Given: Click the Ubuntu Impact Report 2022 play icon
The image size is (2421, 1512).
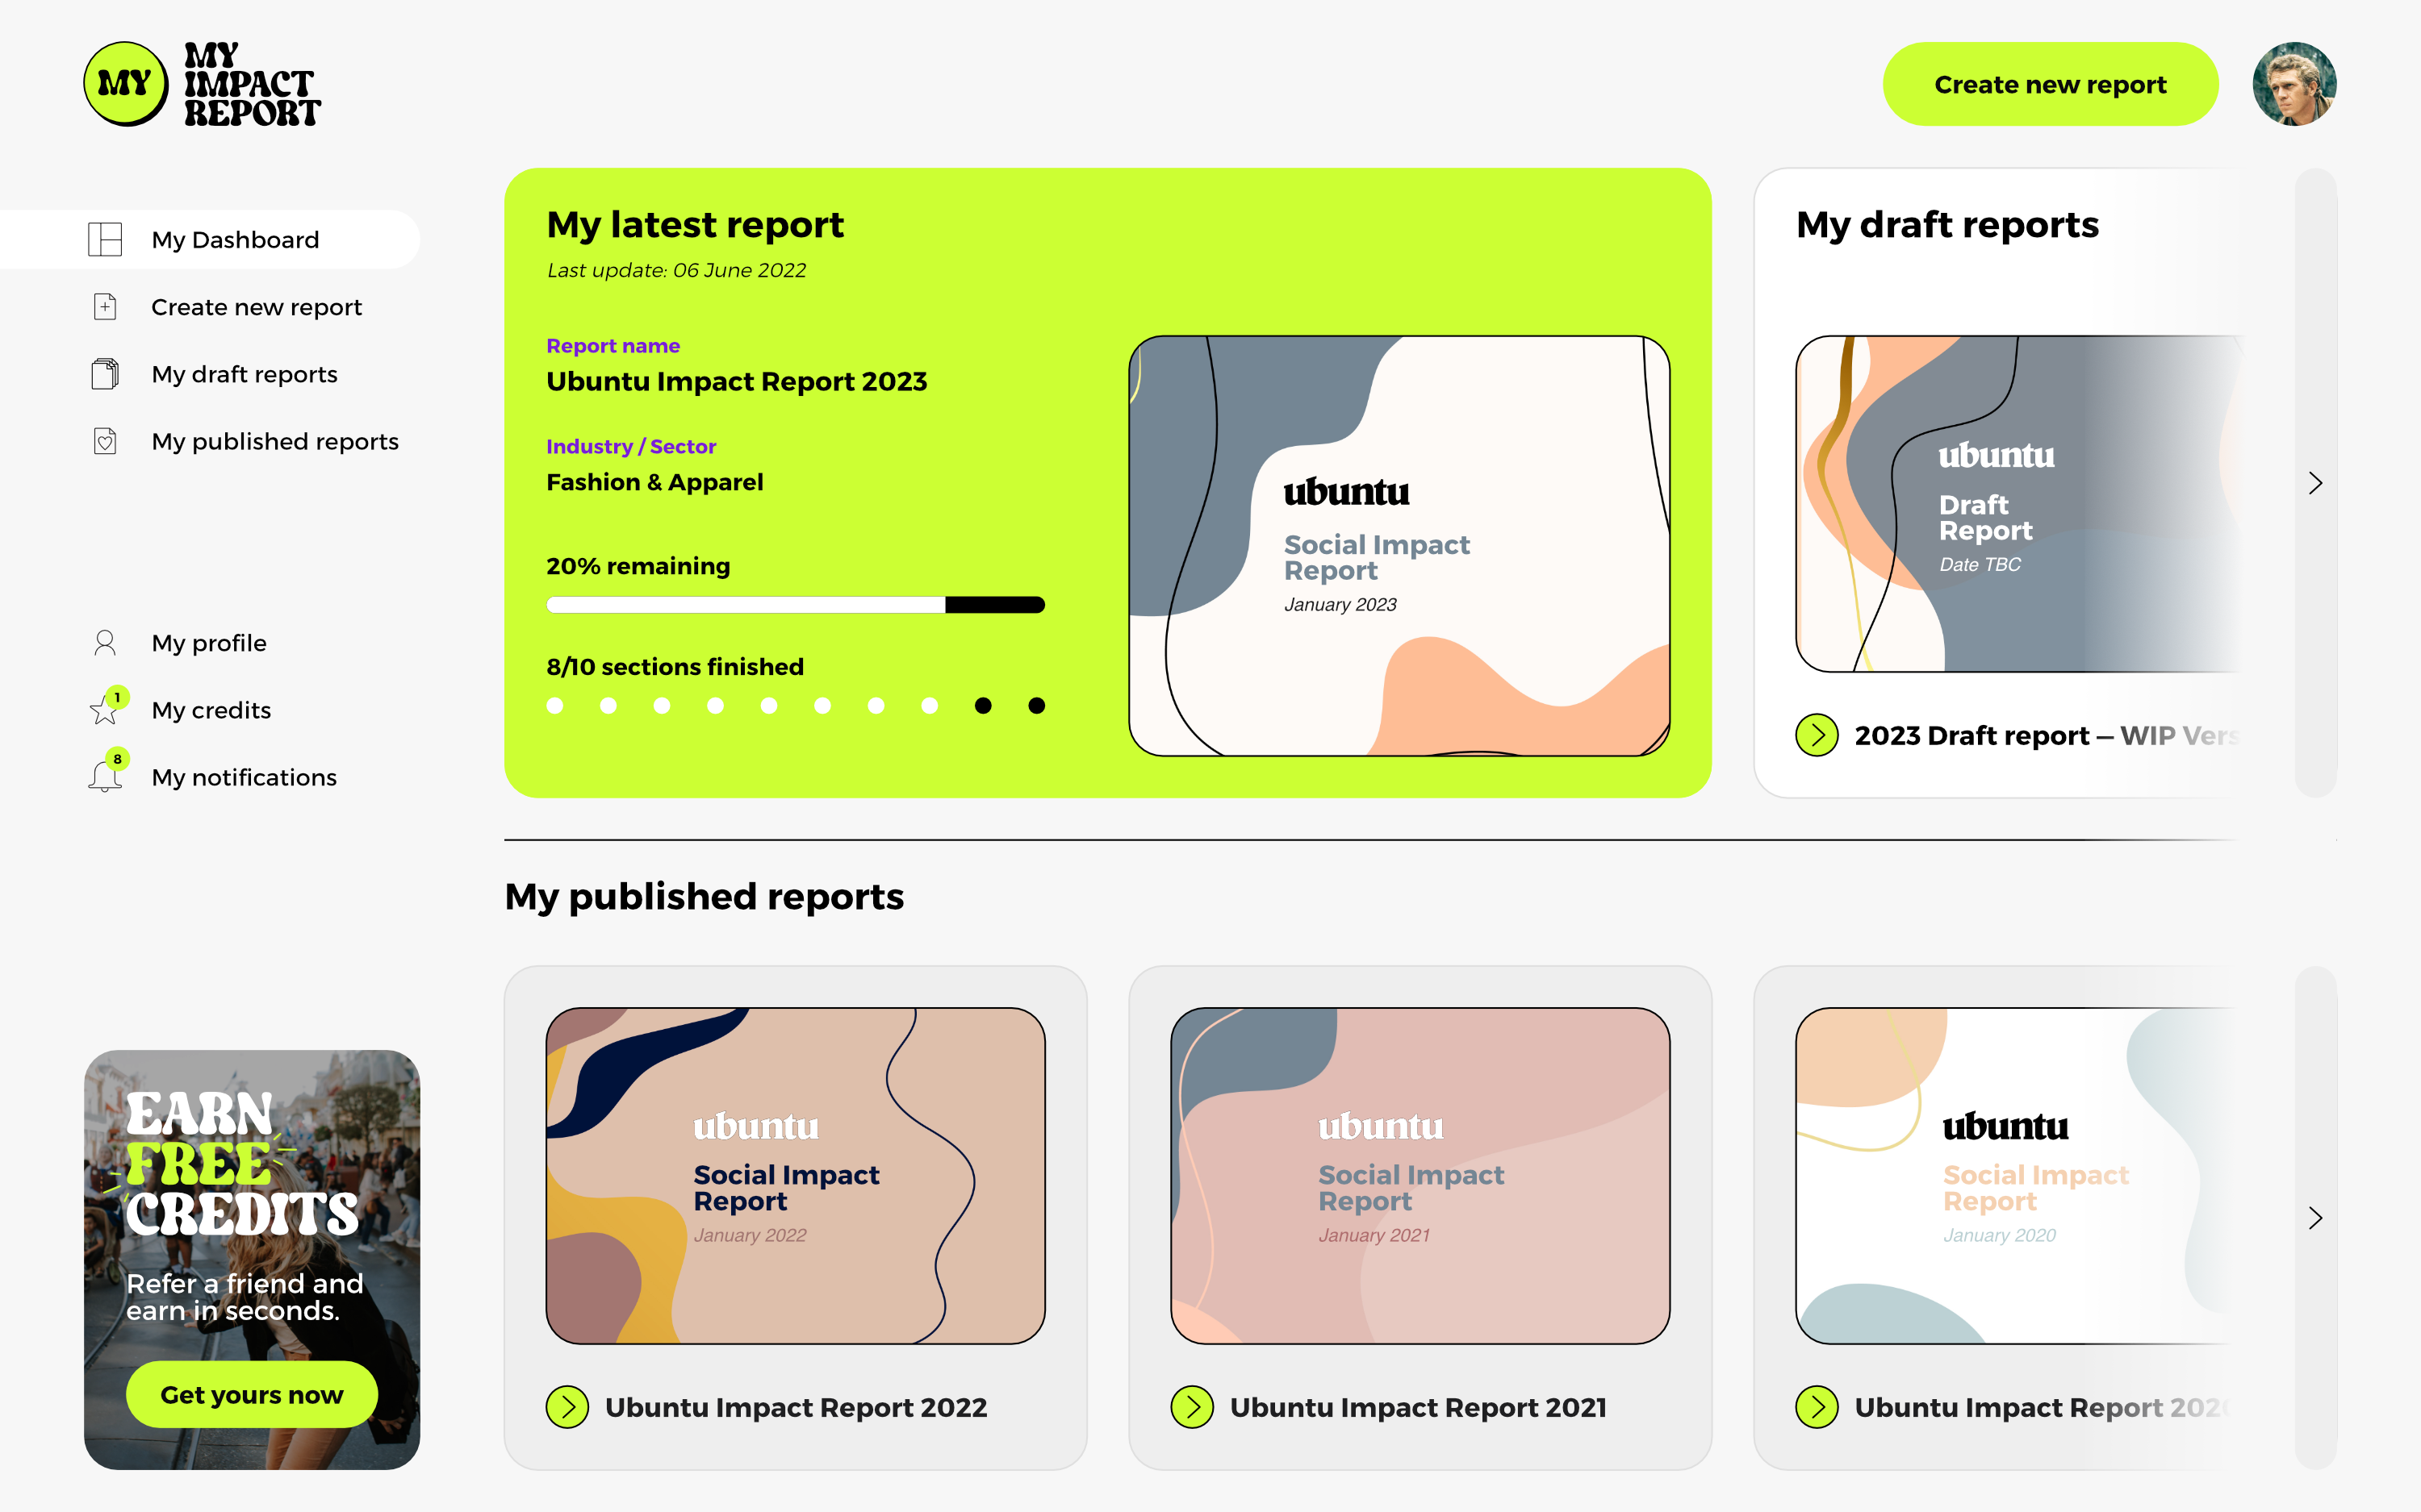Looking at the screenshot, I should 568,1406.
